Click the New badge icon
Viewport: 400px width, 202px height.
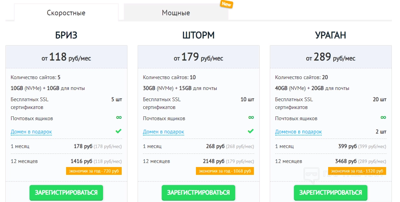226,4
